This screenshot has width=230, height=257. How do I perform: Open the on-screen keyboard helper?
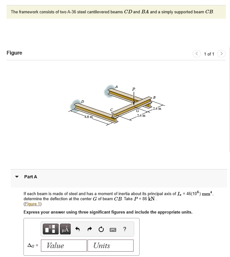pos(113,229)
